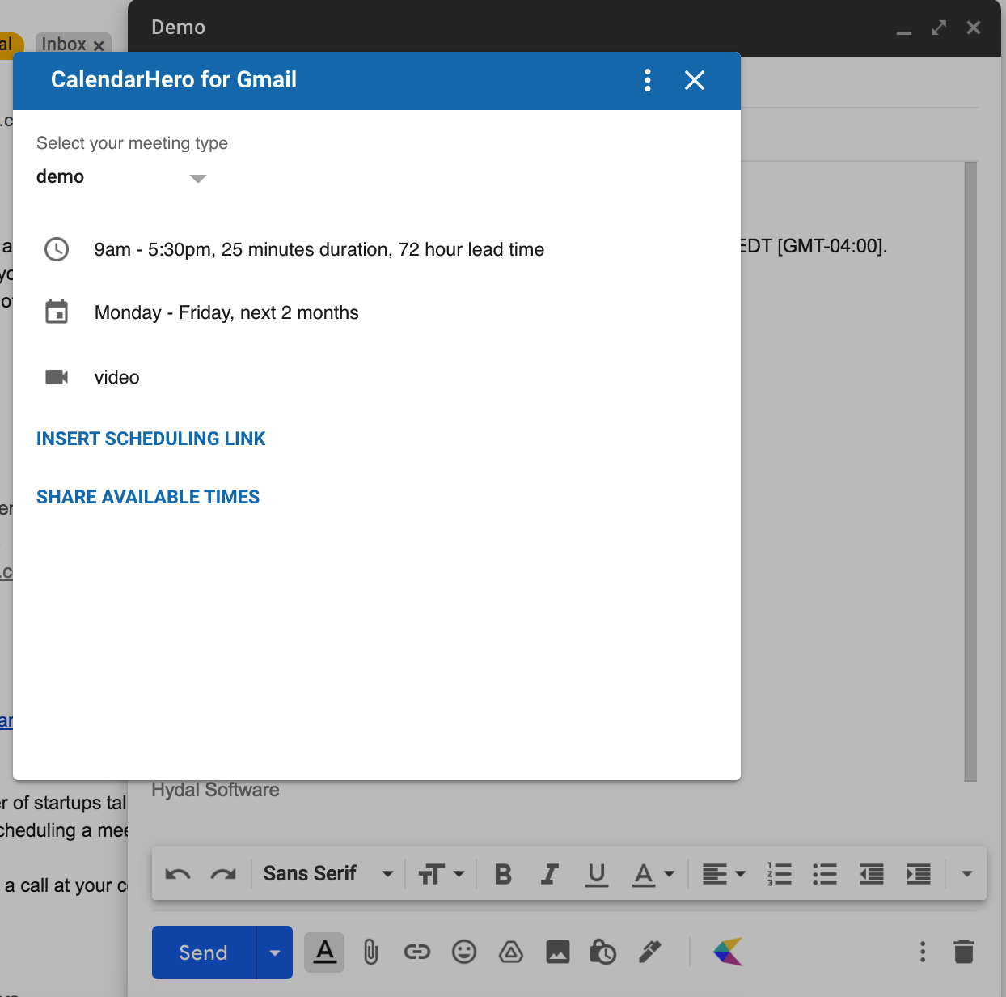
Task: Toggle bold formatting
Action: click(x=503, y=874)
